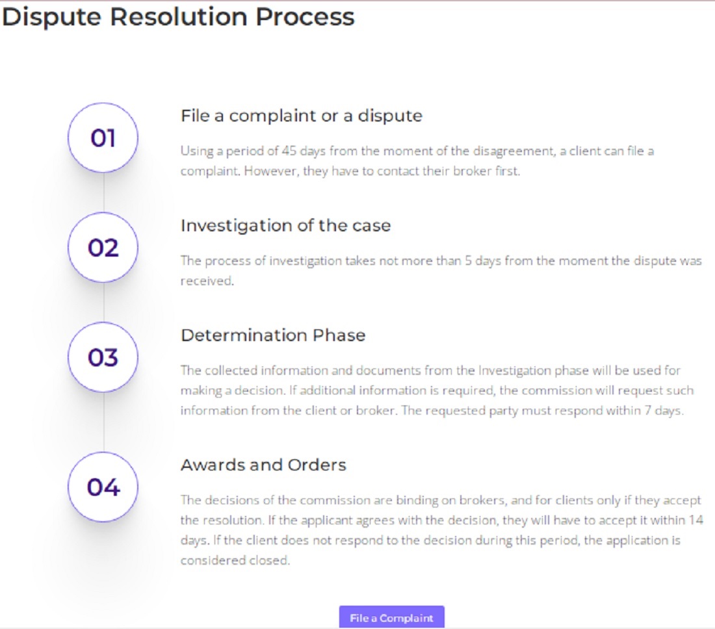Click the accept within 14 days paragraph
715x629 pixels.
point(442,530)
